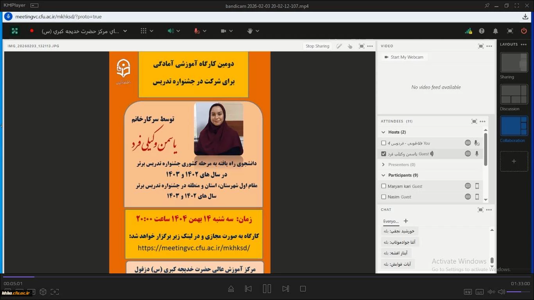Image resolution: width=534 pixels, height=300 pixels.
Task: Maximize the Video pod with fullscreen icon
Action: 480,46
